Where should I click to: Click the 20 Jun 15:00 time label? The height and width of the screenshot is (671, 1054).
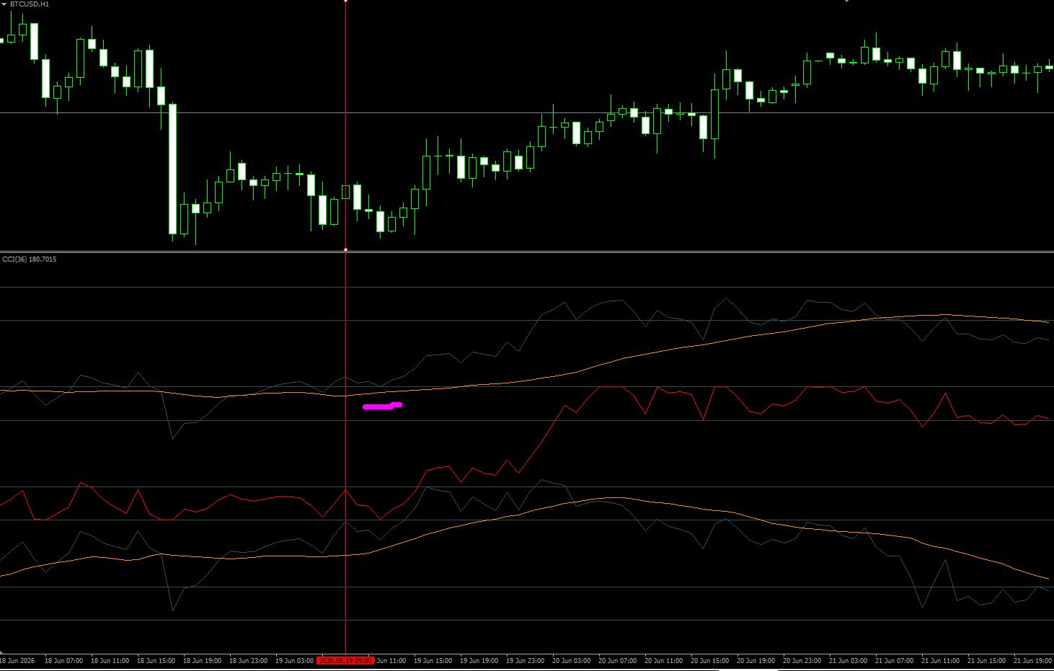(x=709, y=660)
